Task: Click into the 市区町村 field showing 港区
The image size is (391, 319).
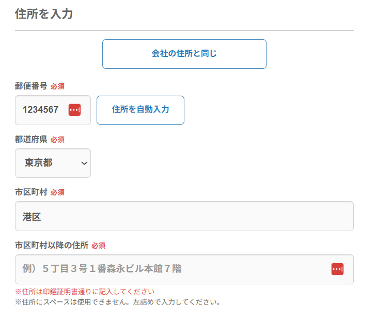Action: click(x=184, y=216)
